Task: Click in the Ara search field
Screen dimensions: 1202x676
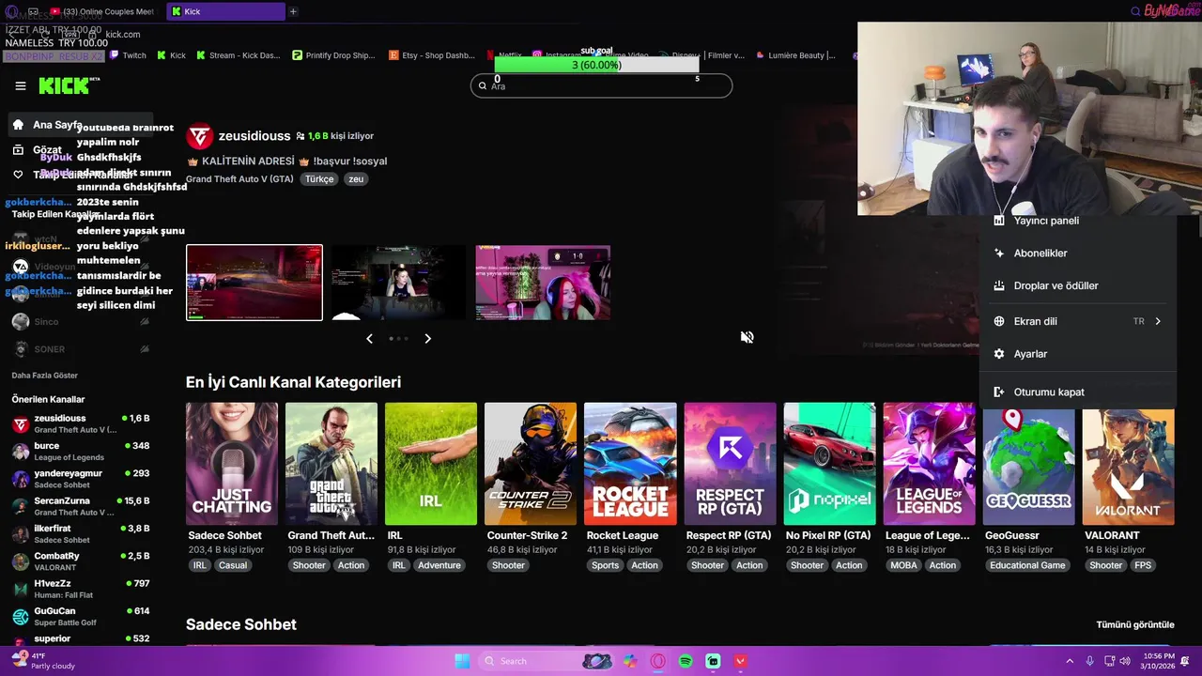Action: [x=601, y=85]
